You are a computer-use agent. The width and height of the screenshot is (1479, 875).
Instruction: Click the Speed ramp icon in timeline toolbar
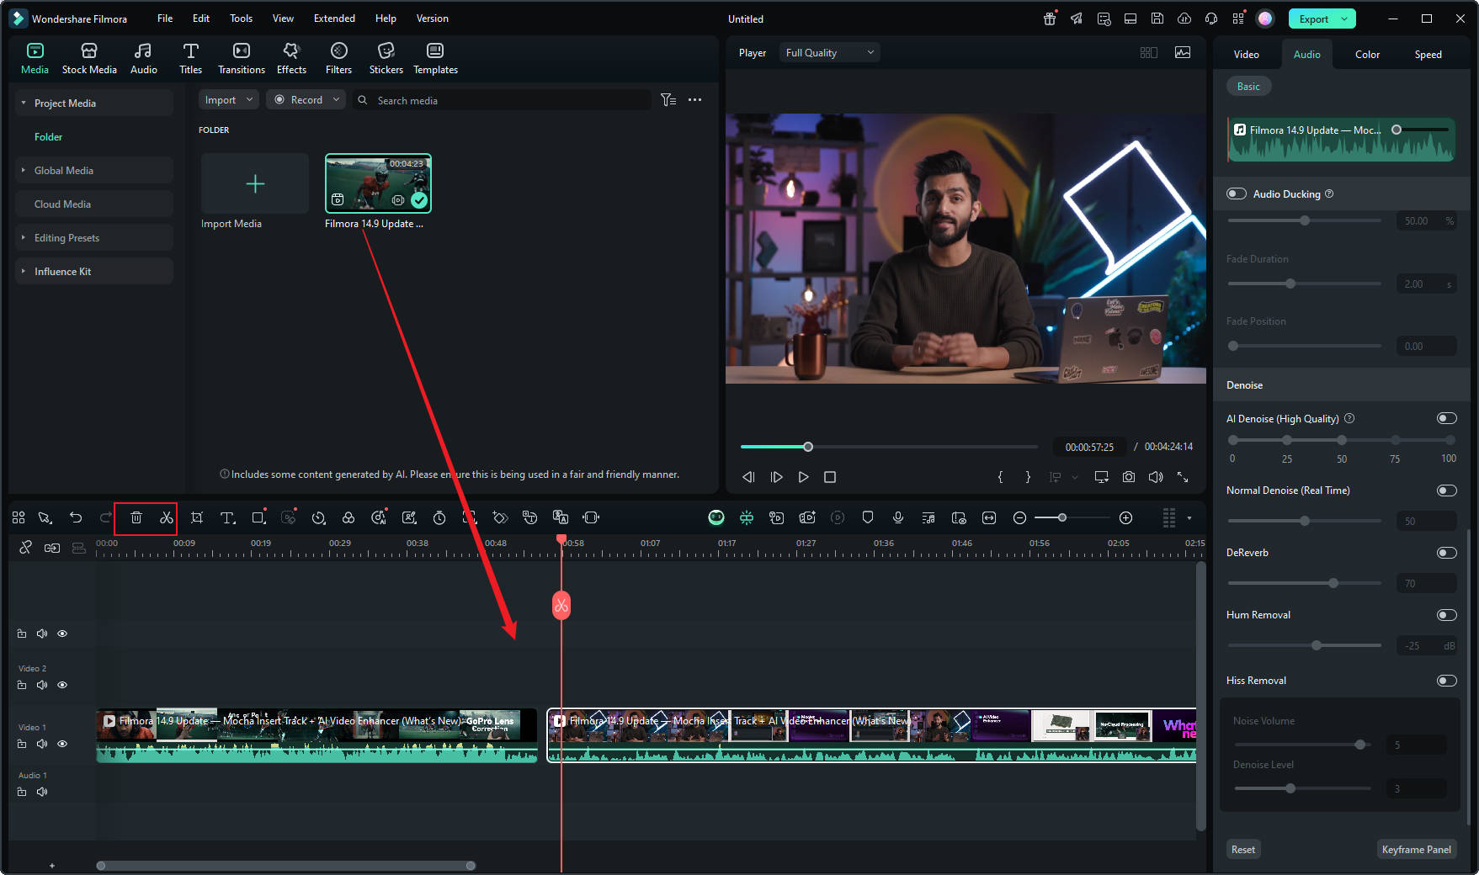click(318, 518)
